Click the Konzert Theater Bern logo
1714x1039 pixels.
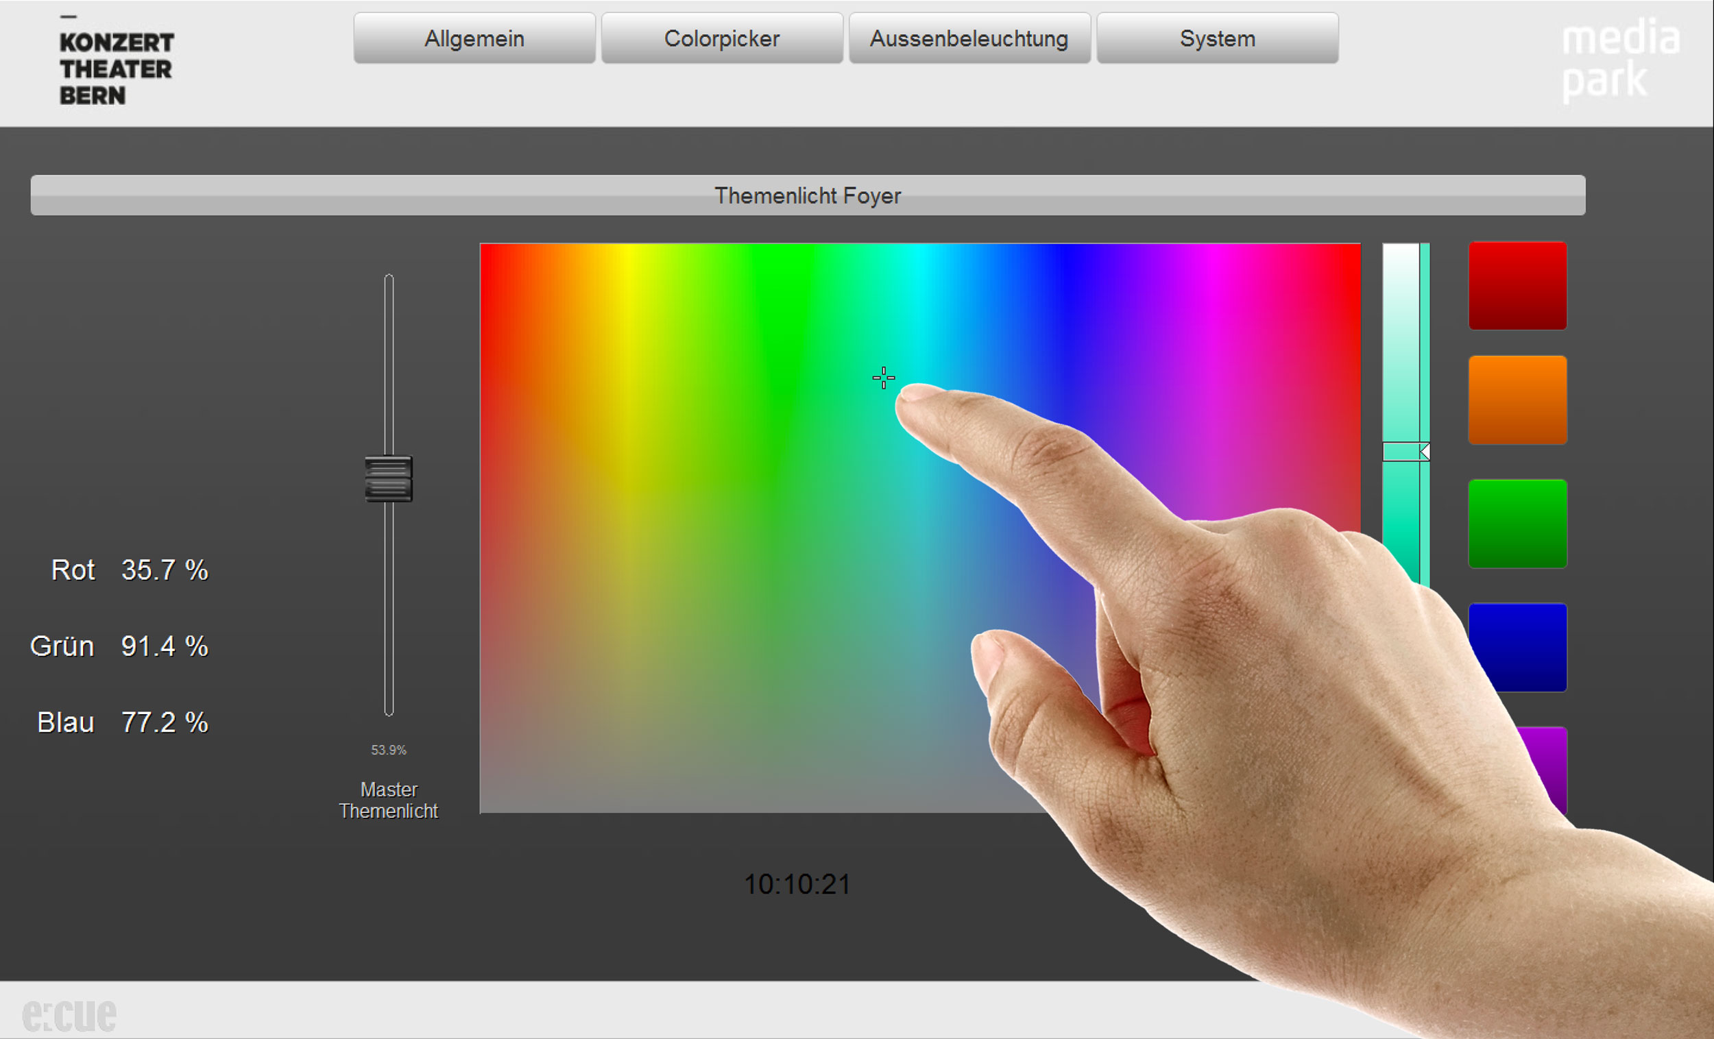click(x=116, y=68)
